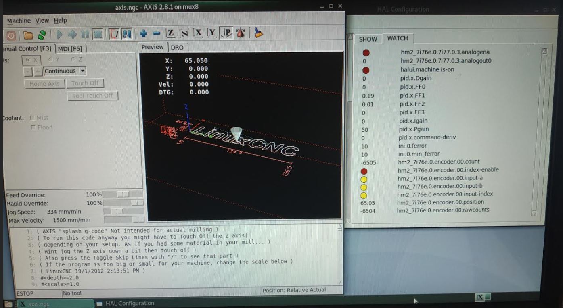Switch to rotated Z view icon
The image size is (563, 308).
[x=184, y=34]
